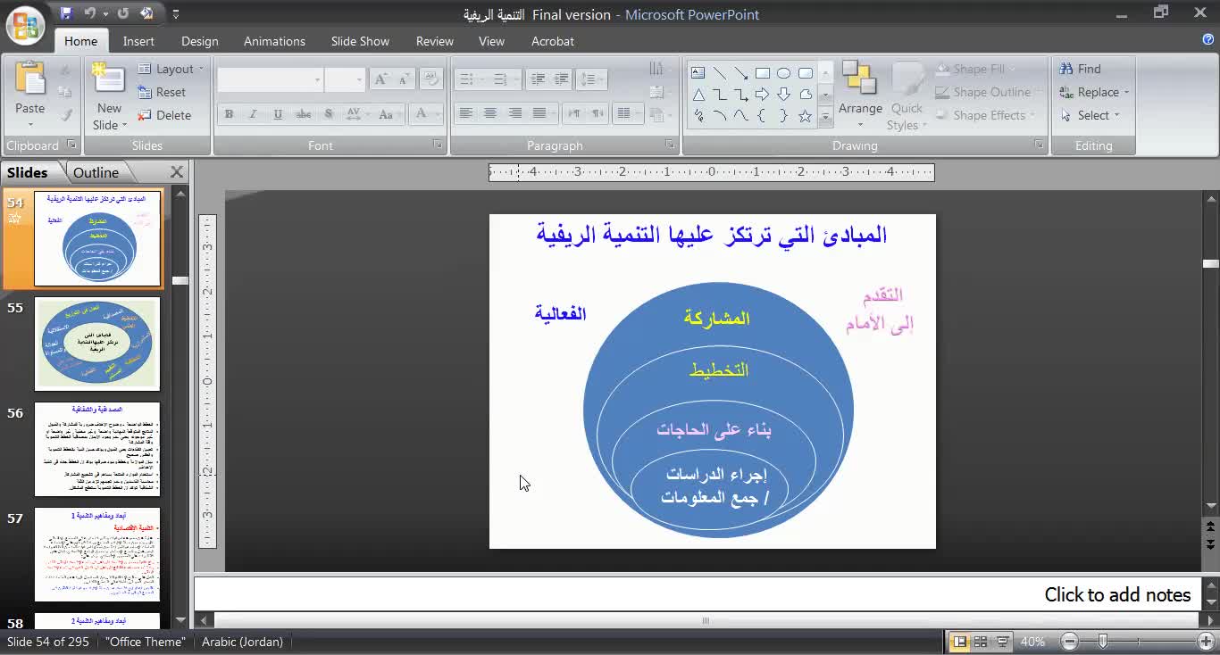Toggle Strikethrough formatting
The width and height of the screenshot is (1220, 655).
304,114
